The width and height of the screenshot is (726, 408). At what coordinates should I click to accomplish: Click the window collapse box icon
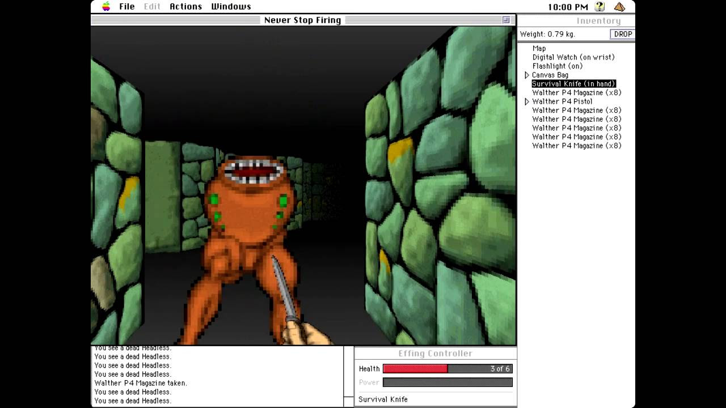(506, 20)
